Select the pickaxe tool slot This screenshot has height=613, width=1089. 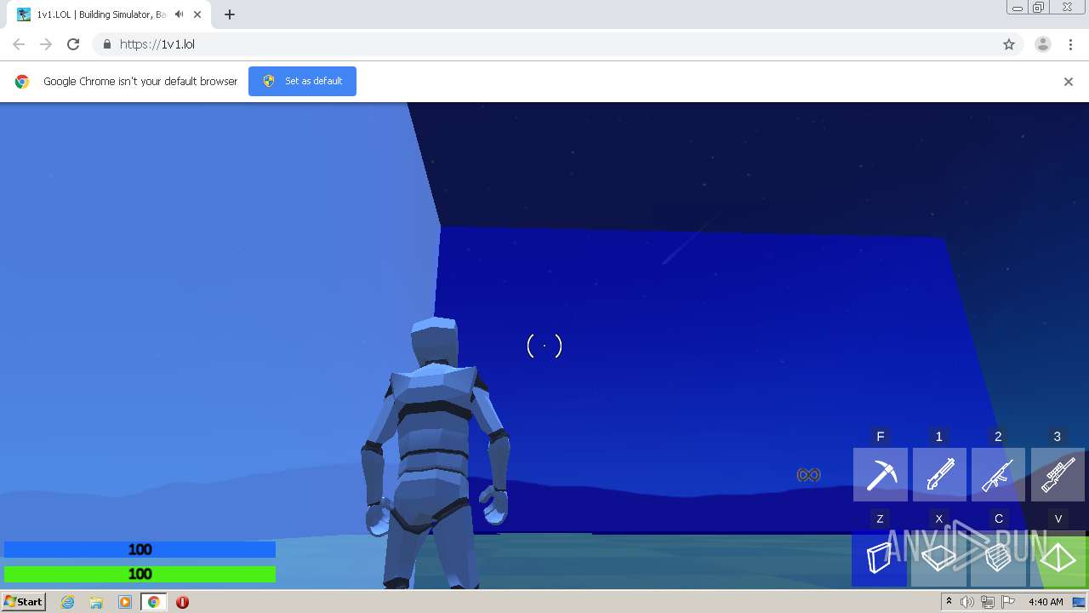pyautogui.click(x=881, y=474)
